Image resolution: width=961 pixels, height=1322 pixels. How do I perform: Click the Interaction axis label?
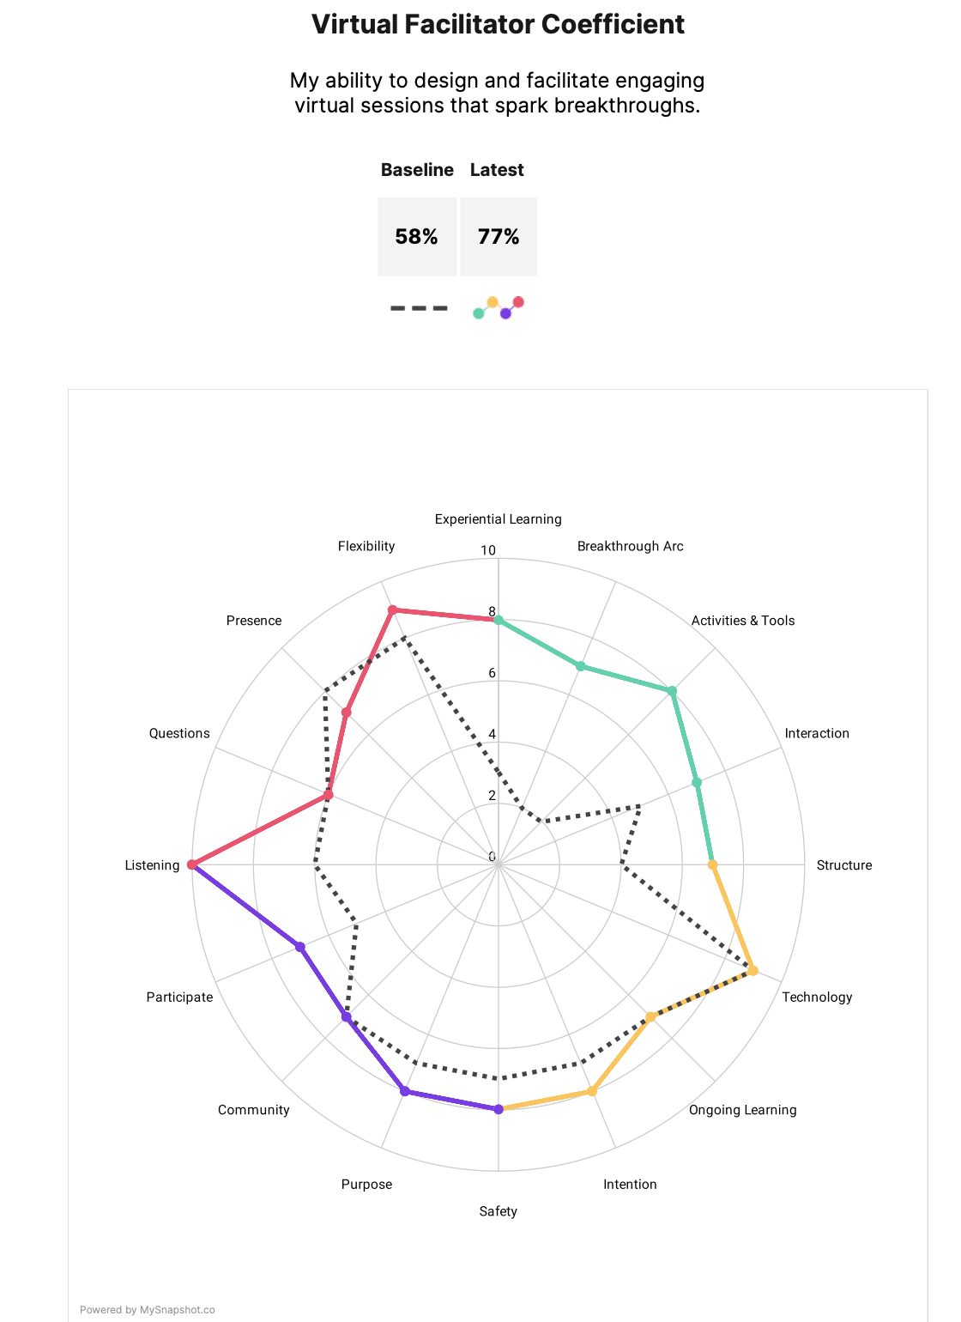(x=817, y=733)
